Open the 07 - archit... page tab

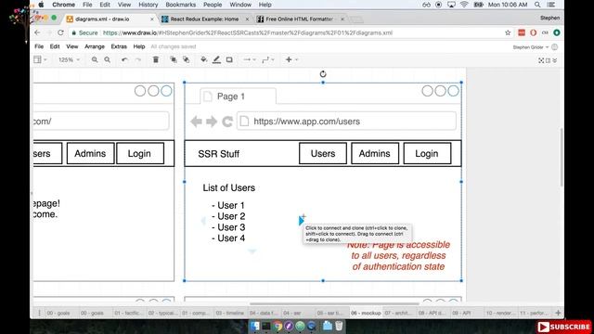398,314
